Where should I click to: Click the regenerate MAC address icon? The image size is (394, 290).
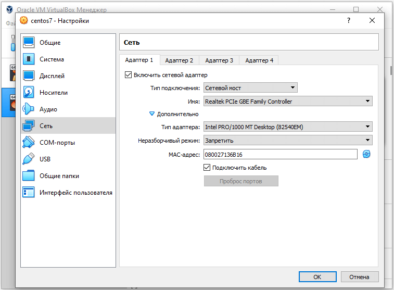point(366,154)
